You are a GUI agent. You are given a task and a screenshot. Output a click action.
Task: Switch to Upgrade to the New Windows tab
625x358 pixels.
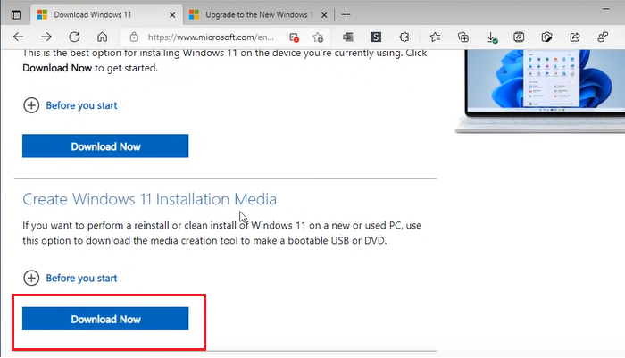pyautogui.click(x=254, y=14)
